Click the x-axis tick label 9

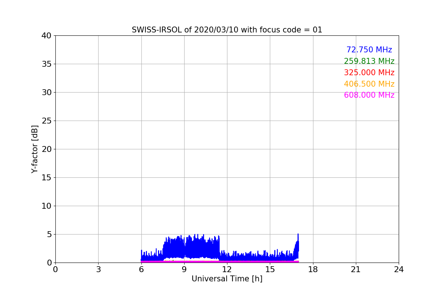[184, 270]
